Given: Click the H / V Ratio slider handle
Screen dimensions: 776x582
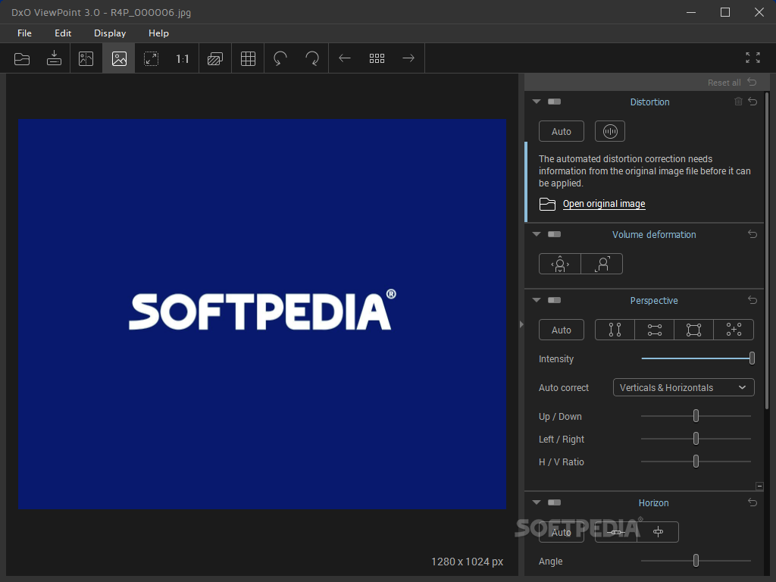Looking at the screenshot, I should pyautogui.click(x=696, y=462).
